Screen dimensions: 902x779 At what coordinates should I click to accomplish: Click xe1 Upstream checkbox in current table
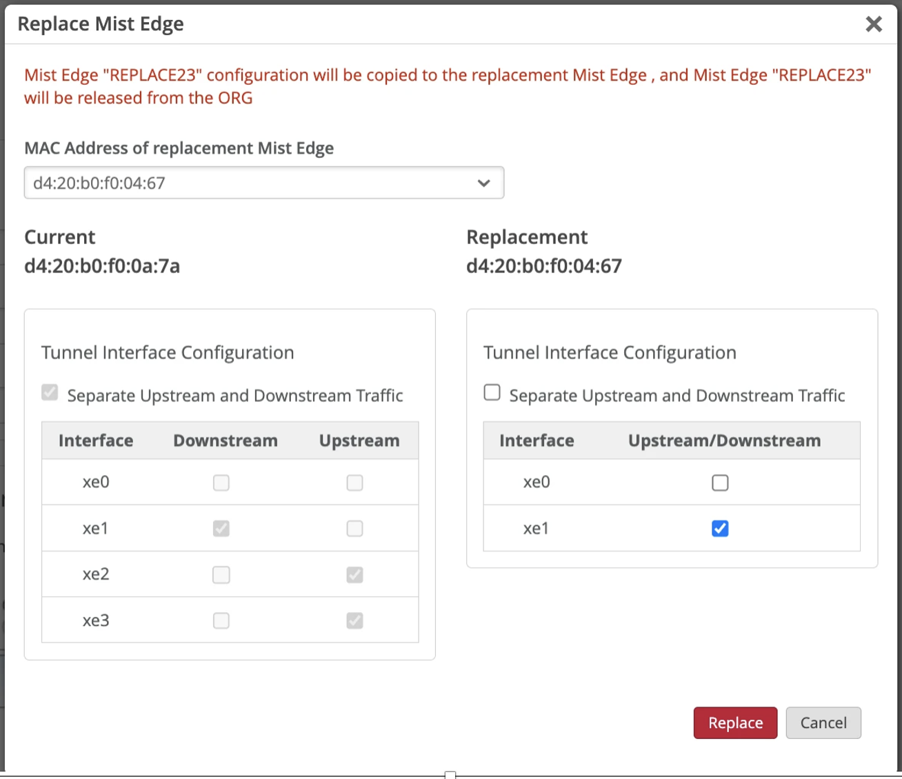pyautogui.click(x=354, y=529)
